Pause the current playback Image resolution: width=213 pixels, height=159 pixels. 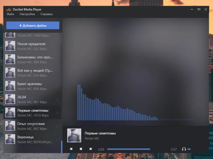pyautogui.click(x=81, y=149)
